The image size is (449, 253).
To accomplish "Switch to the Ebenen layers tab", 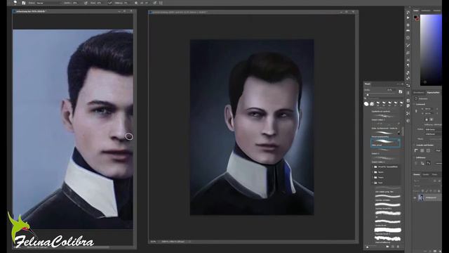I will (x=417, y=174).
